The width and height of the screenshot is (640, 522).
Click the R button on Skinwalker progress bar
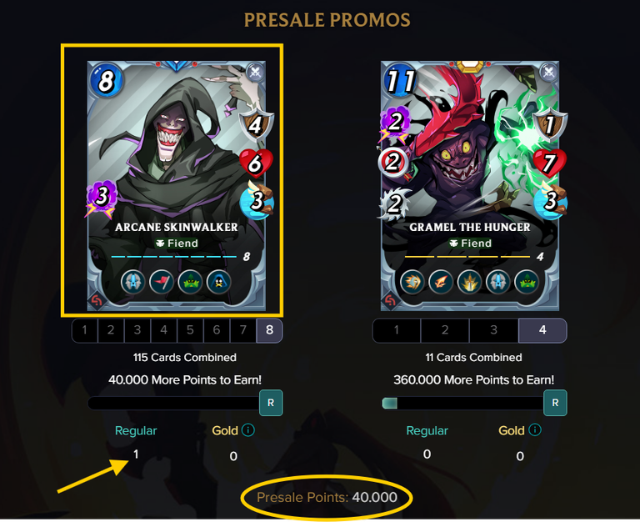(271, 403)
